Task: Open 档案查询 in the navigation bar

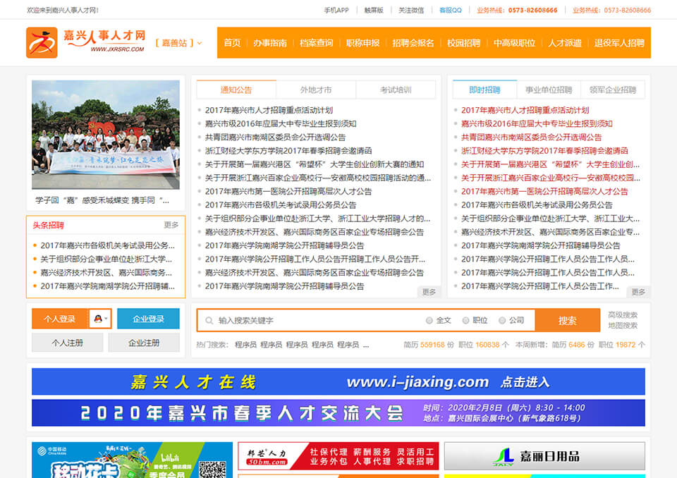Action: pyautogui.click(x=316, y=43)
